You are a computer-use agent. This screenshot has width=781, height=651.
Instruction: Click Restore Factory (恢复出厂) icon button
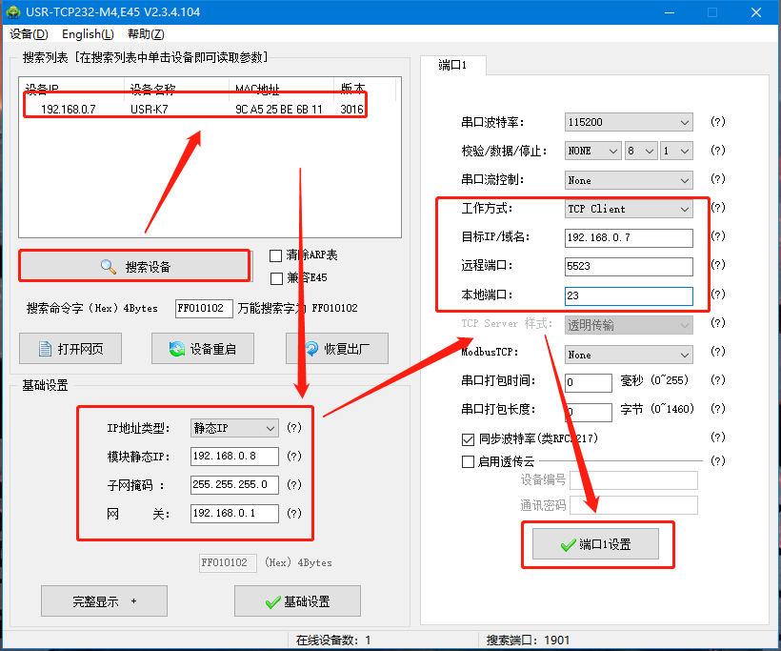click(x=336, y=349)
